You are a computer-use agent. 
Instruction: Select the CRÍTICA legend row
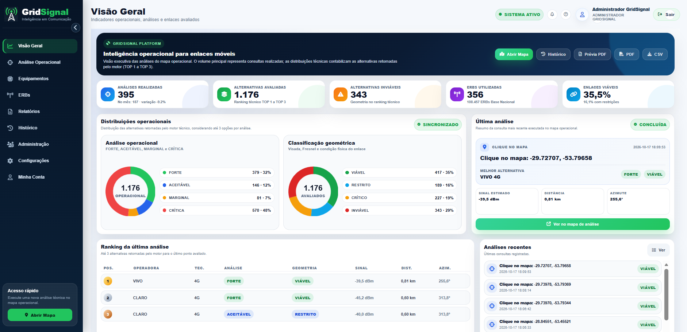click(x=217, y=210)
